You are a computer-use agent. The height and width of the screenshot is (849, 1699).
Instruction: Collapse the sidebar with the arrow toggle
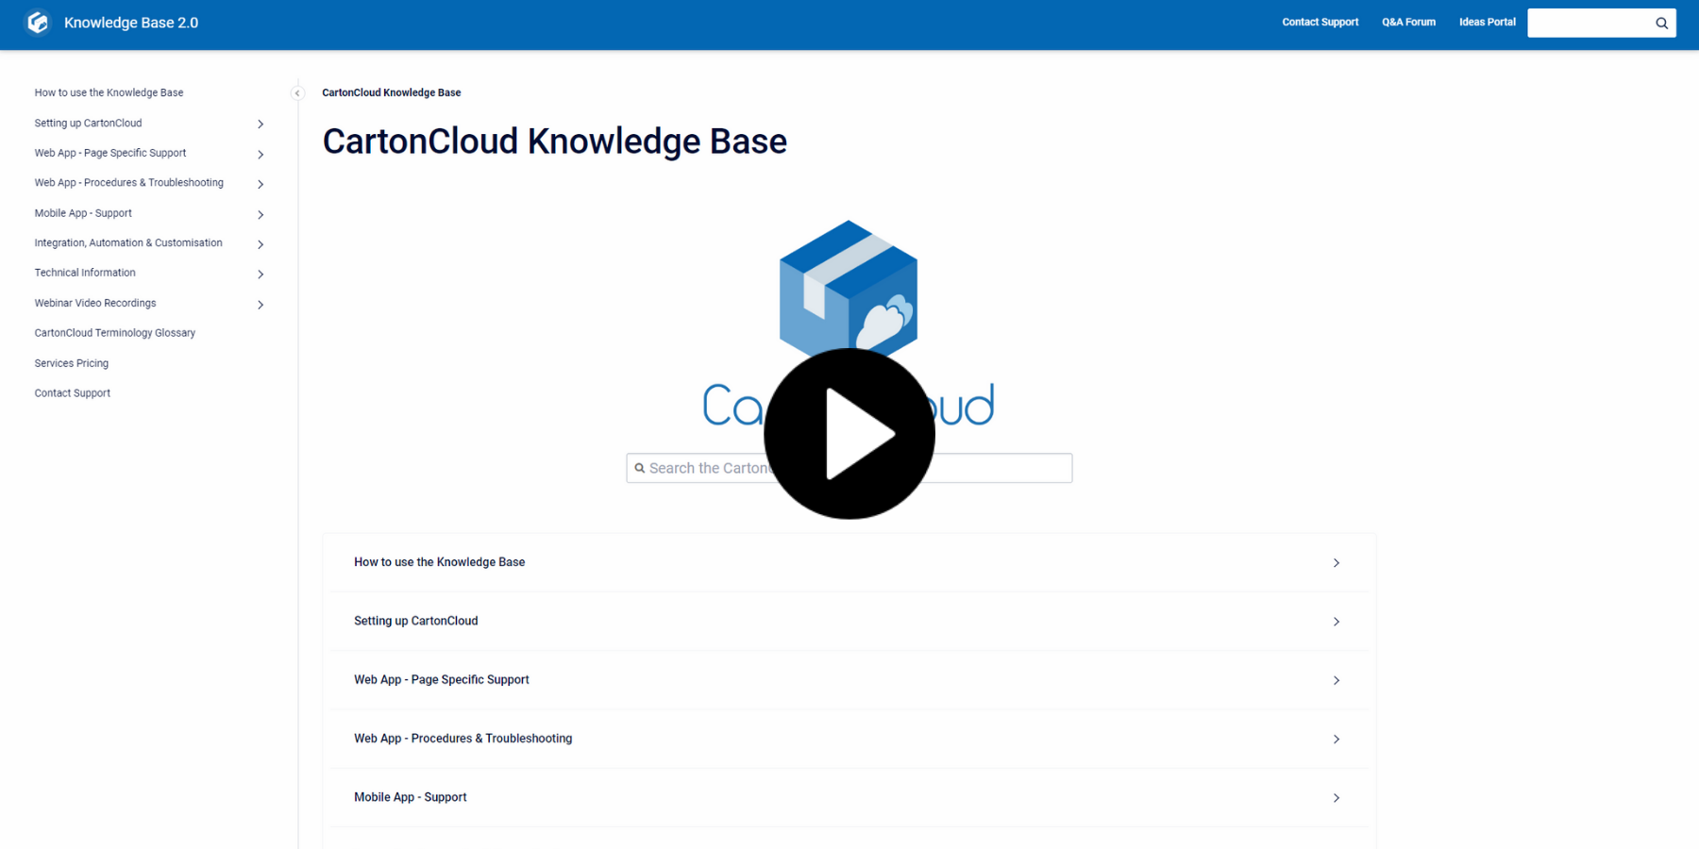click(x=297, y=93)
